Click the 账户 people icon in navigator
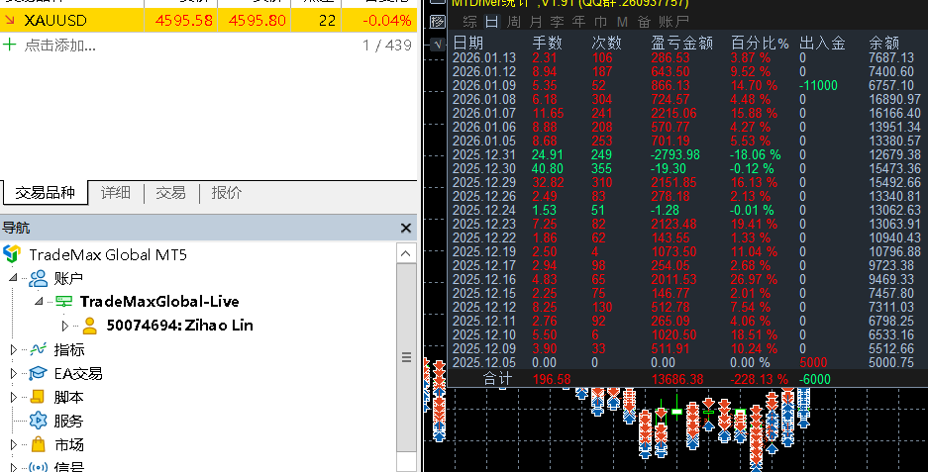This screenshot has width=928, height=472. tap(38, 278)
